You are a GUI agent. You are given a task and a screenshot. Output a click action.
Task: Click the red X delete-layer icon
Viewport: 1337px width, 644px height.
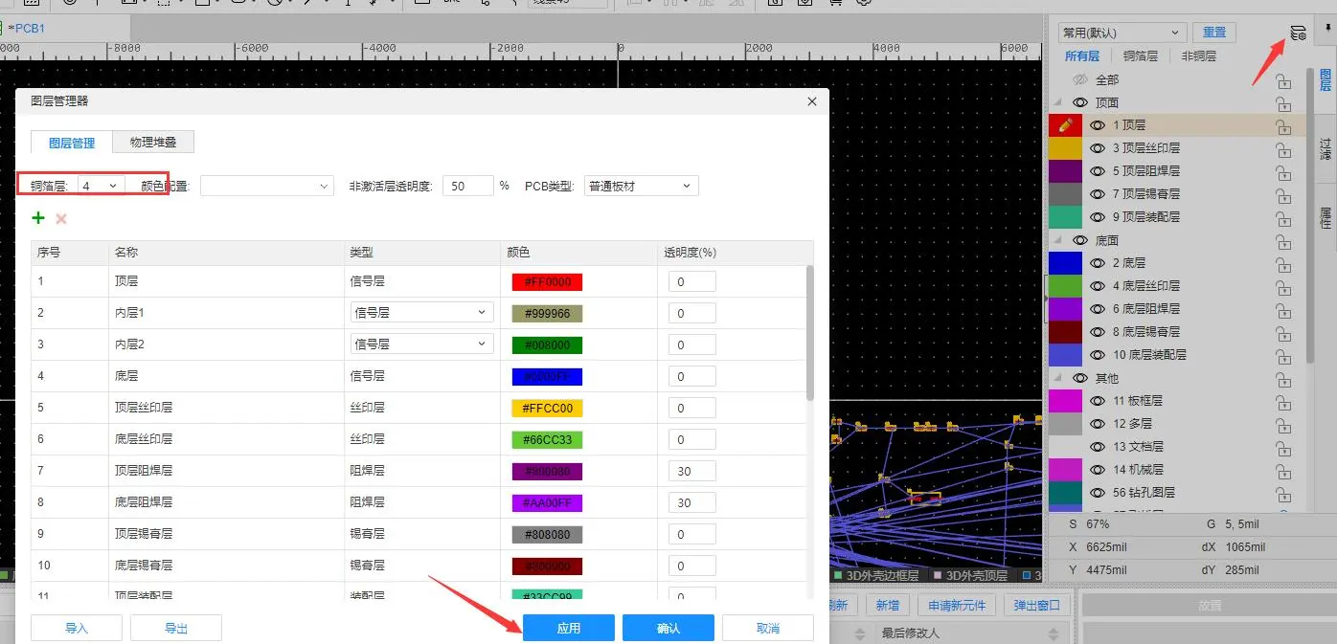tap(61, 219)
